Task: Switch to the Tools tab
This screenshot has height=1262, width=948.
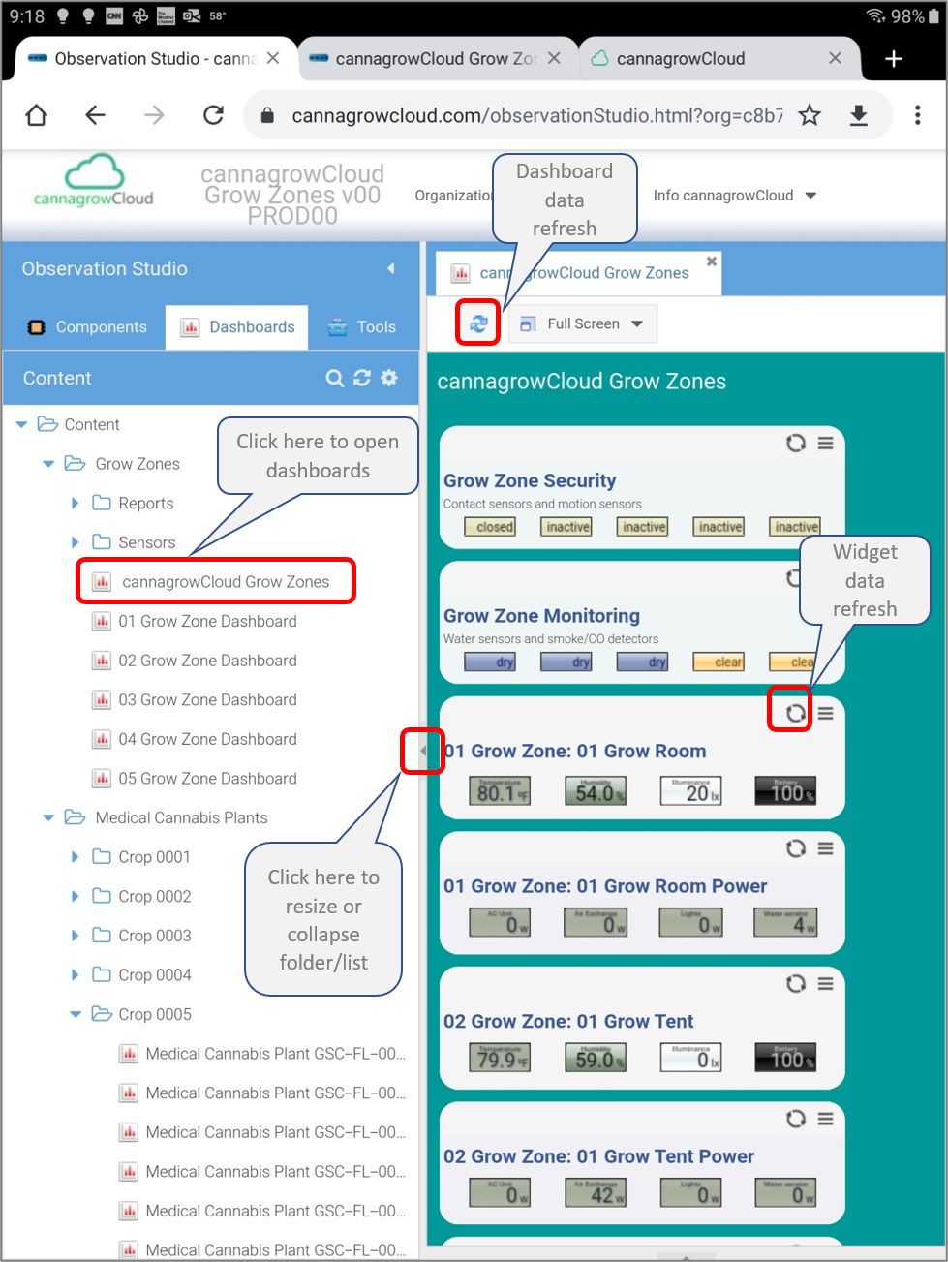Action: pos(362,327)
